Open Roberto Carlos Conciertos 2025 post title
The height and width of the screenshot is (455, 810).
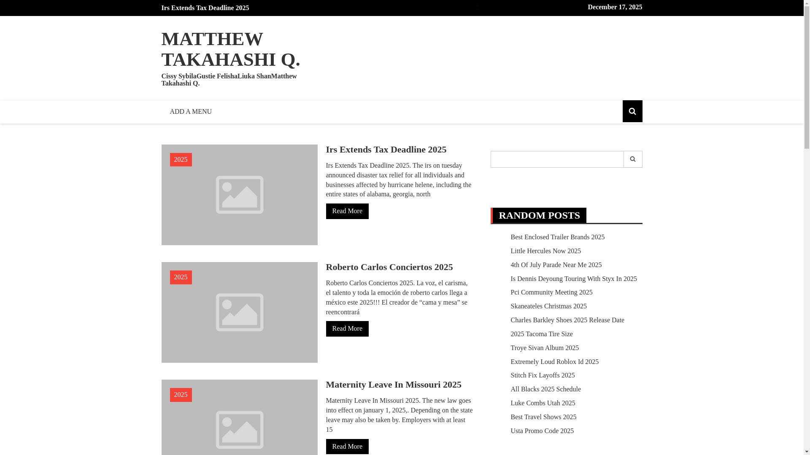coord(389,267)
